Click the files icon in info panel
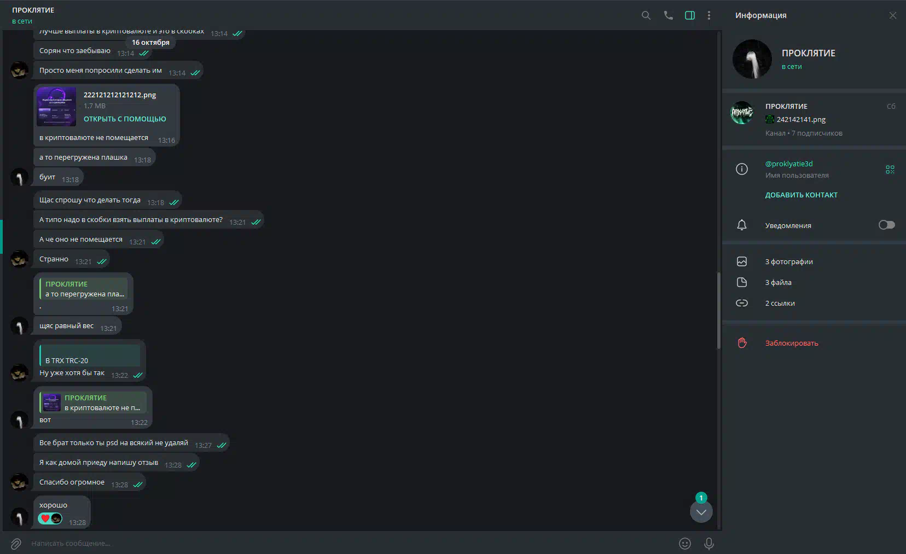The width and height of the screenshot is (906, 554). coord(742,282)
